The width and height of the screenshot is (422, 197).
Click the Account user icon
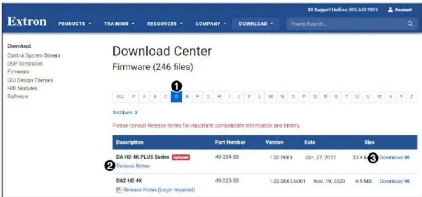(x=390, y=10)
